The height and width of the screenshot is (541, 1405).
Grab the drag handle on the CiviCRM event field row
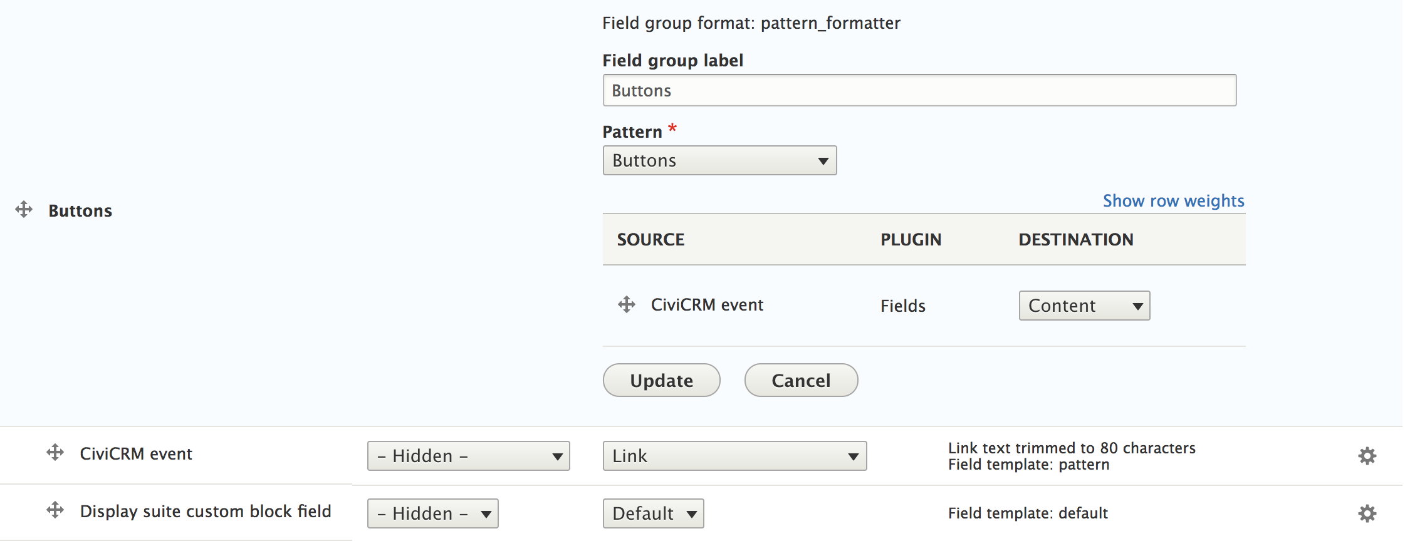tap(56, 453)
